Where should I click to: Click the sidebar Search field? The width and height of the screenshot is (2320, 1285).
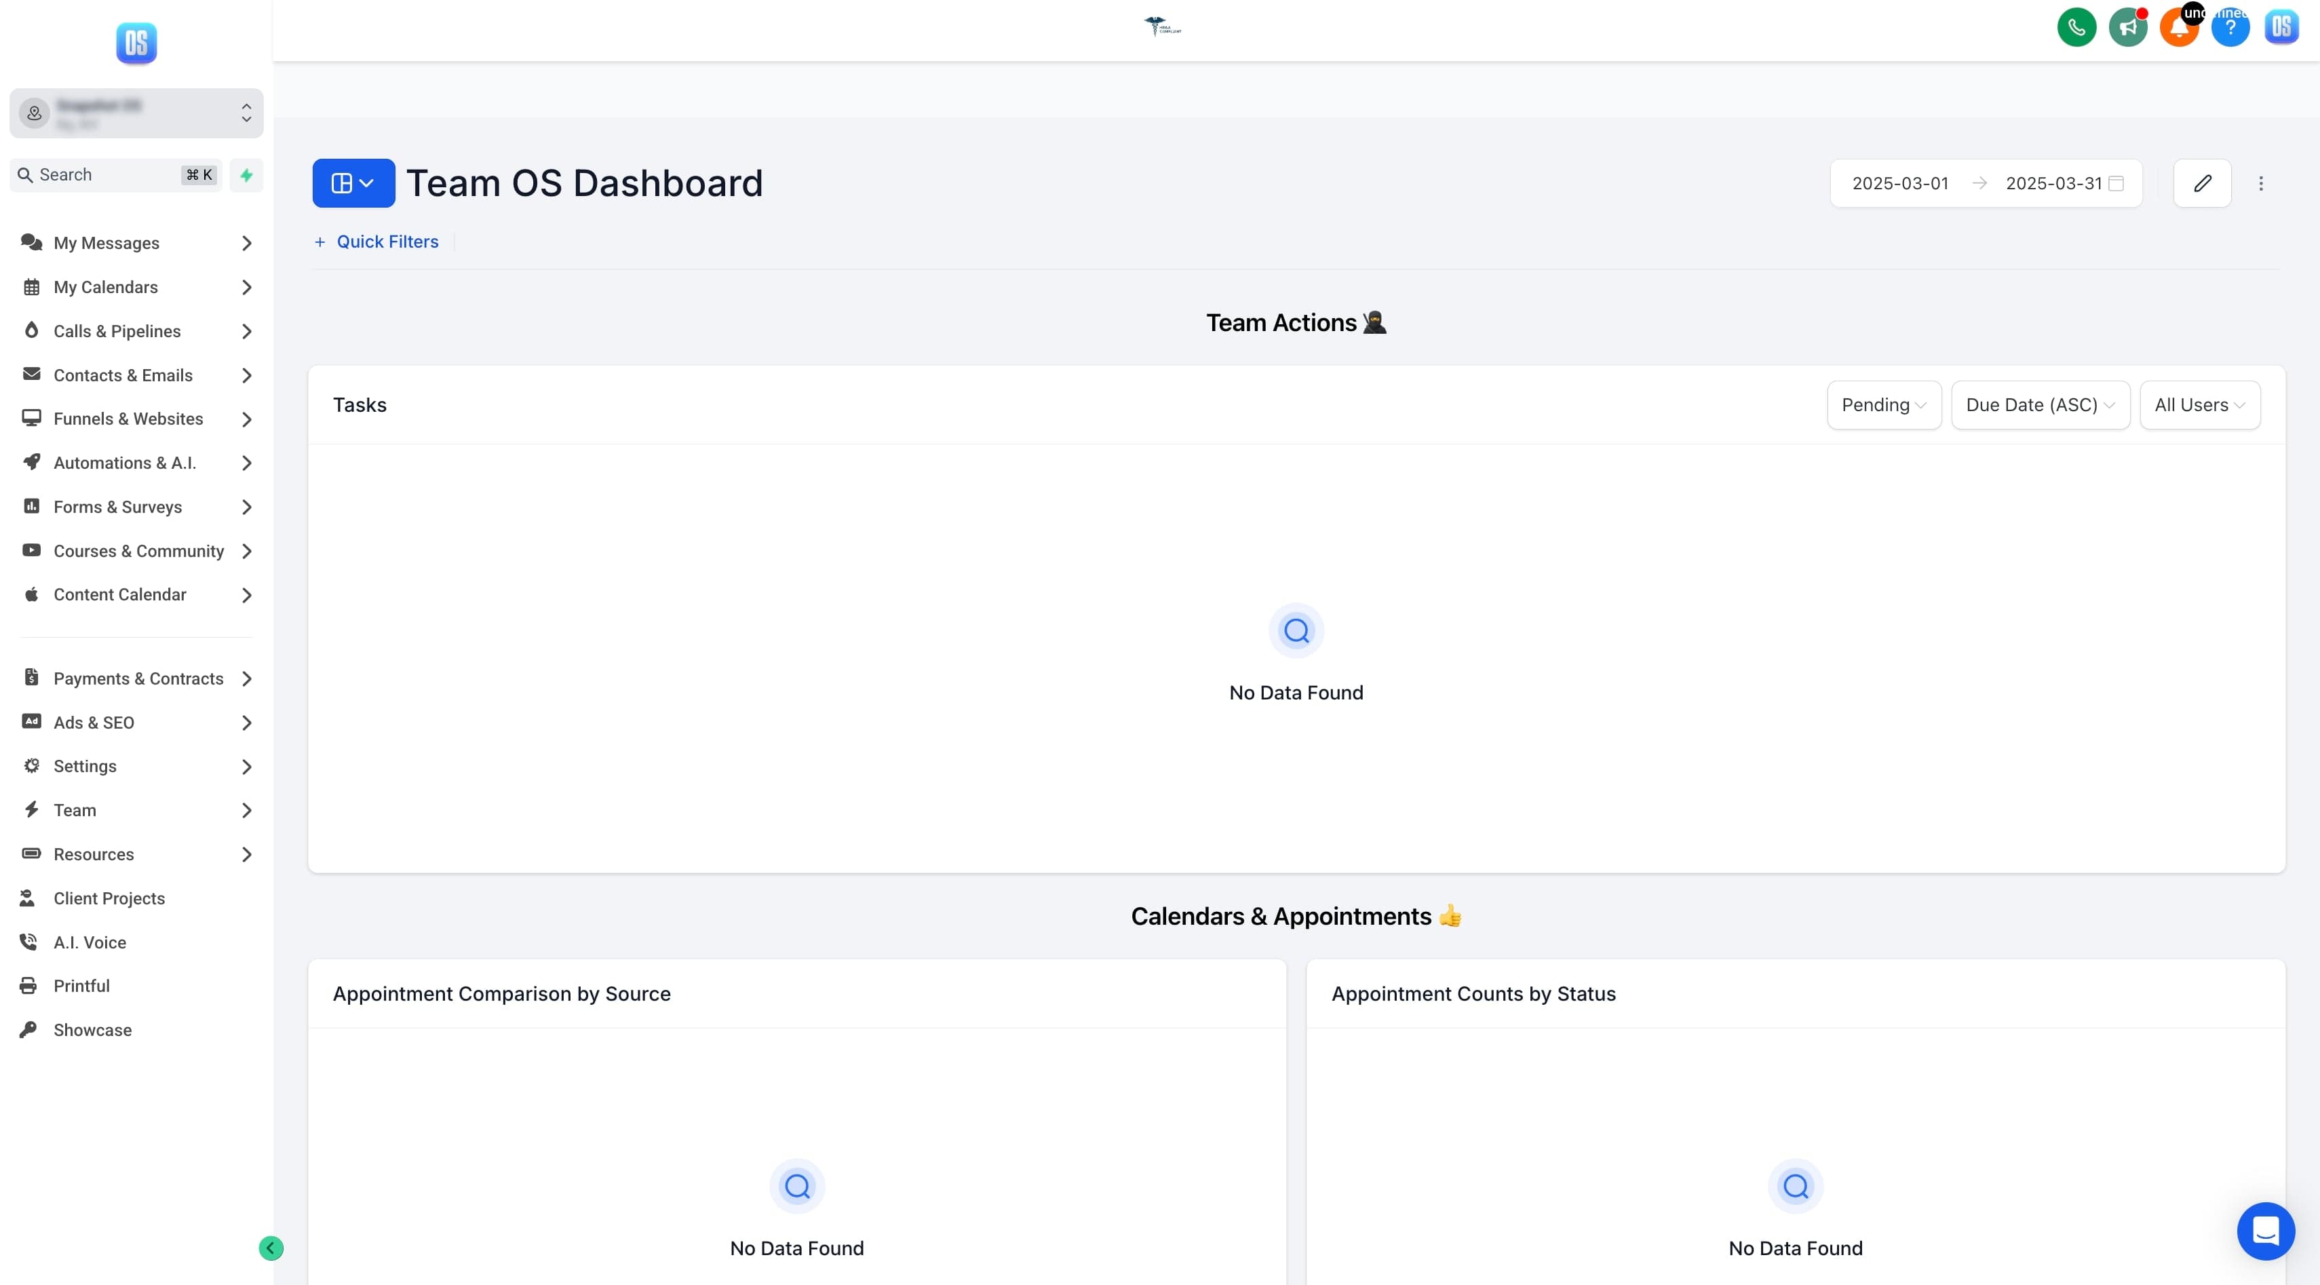(x=115, y=174)
